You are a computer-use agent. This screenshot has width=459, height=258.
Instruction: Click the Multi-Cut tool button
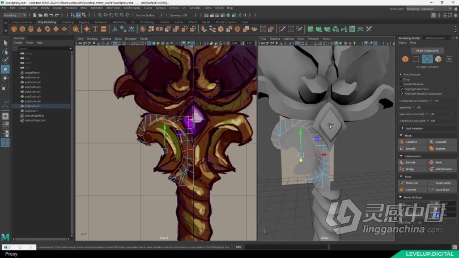(x=413, y=183)
